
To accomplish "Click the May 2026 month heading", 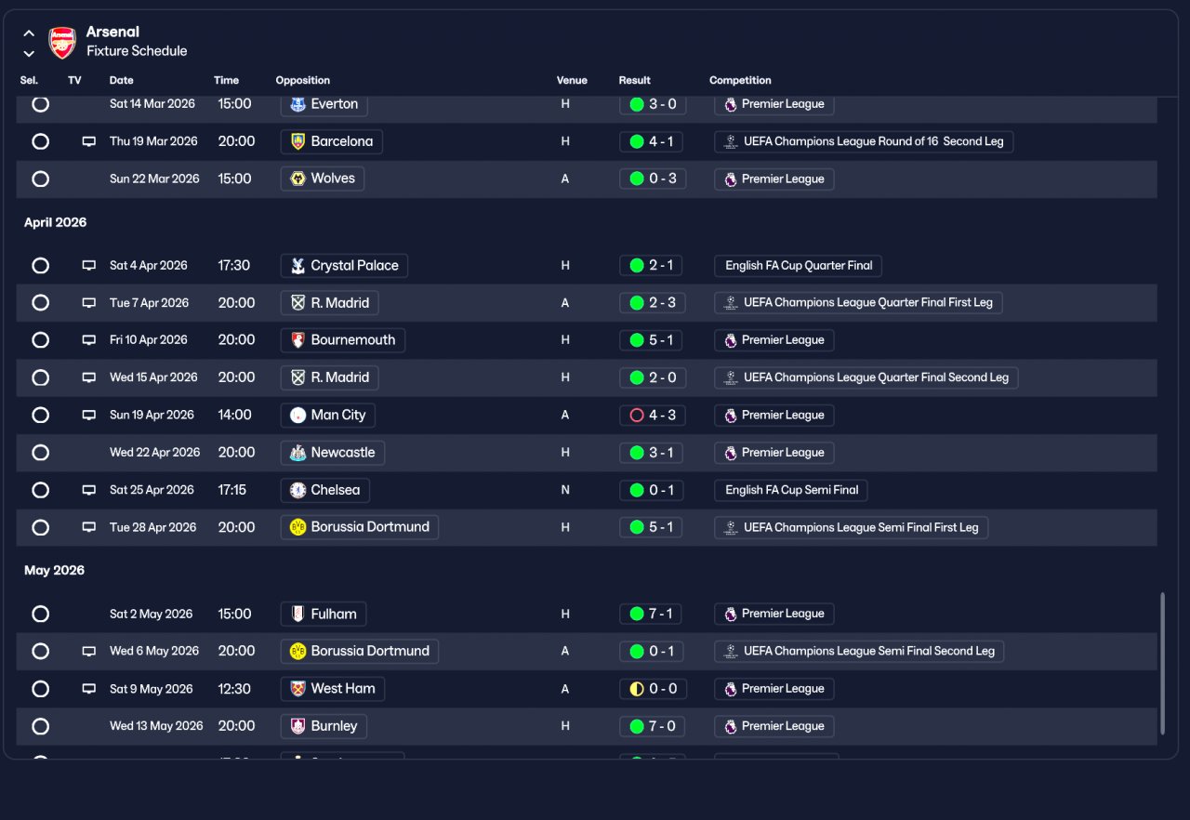I will pyautogui.click(x=54, y=571).
